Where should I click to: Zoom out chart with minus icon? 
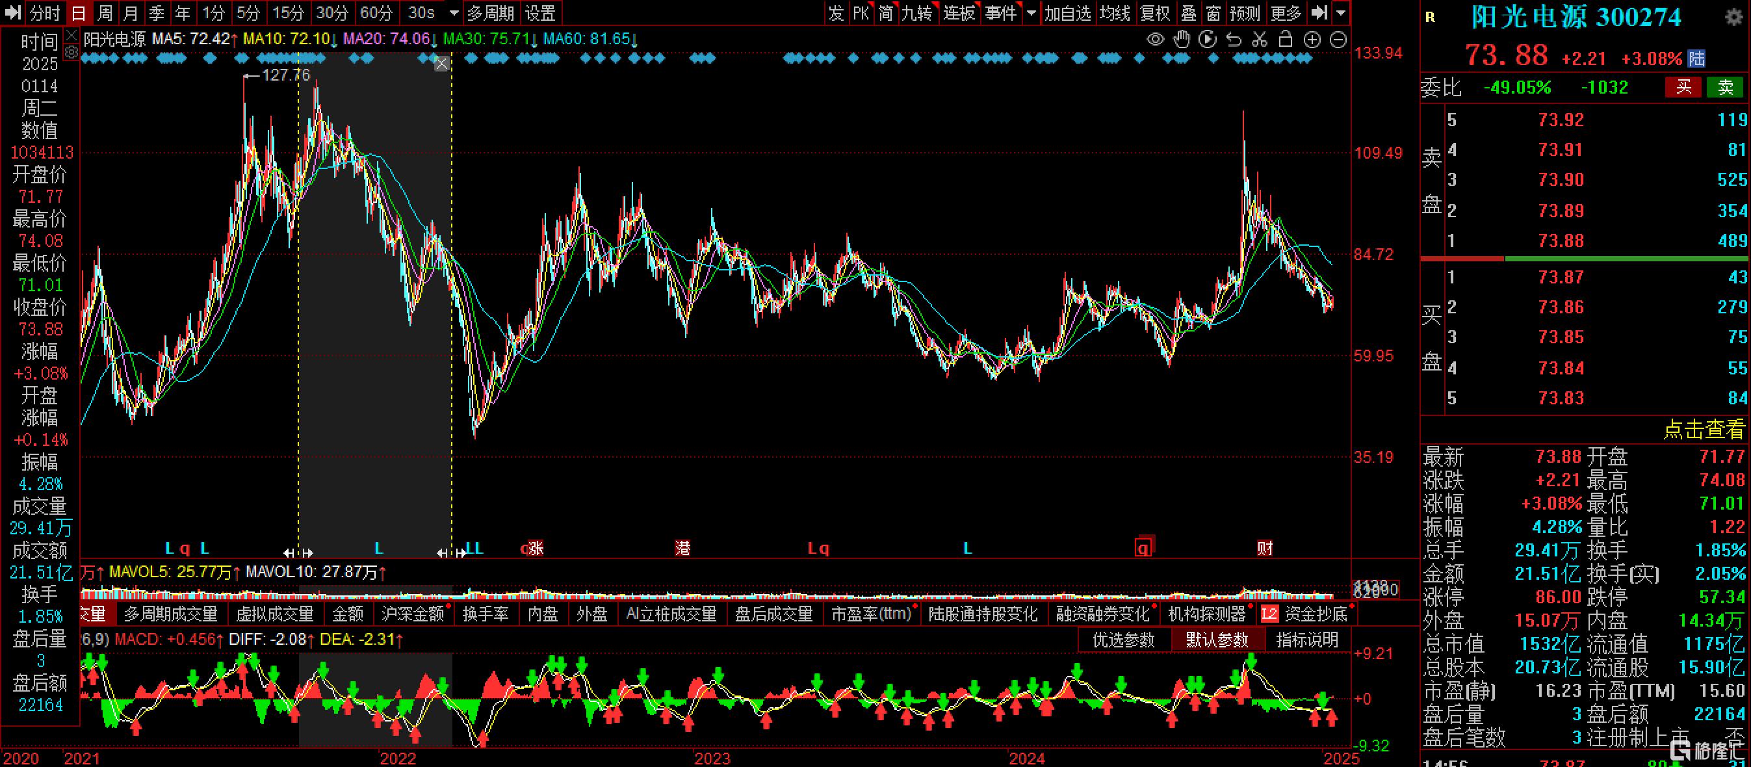[x=1338, y=40]
